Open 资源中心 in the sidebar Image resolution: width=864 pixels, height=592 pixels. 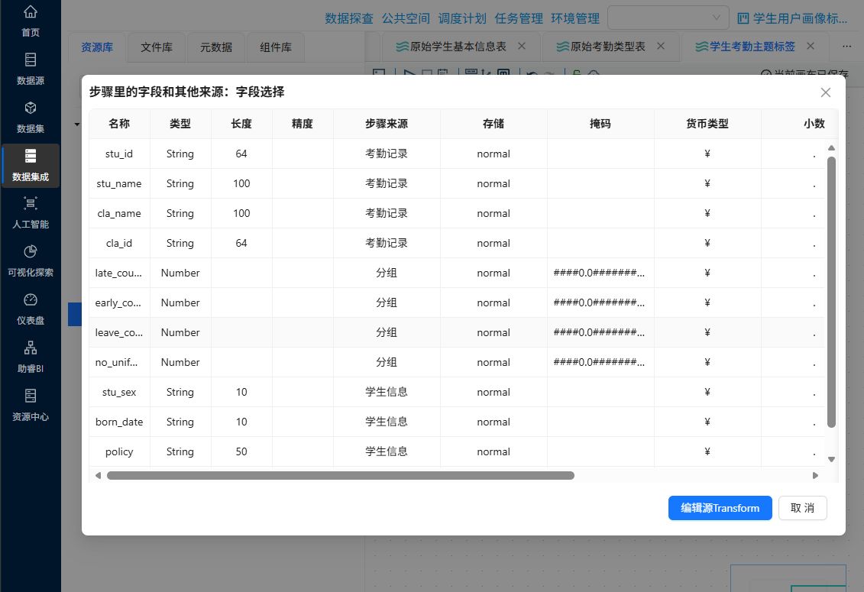(31, 405)
